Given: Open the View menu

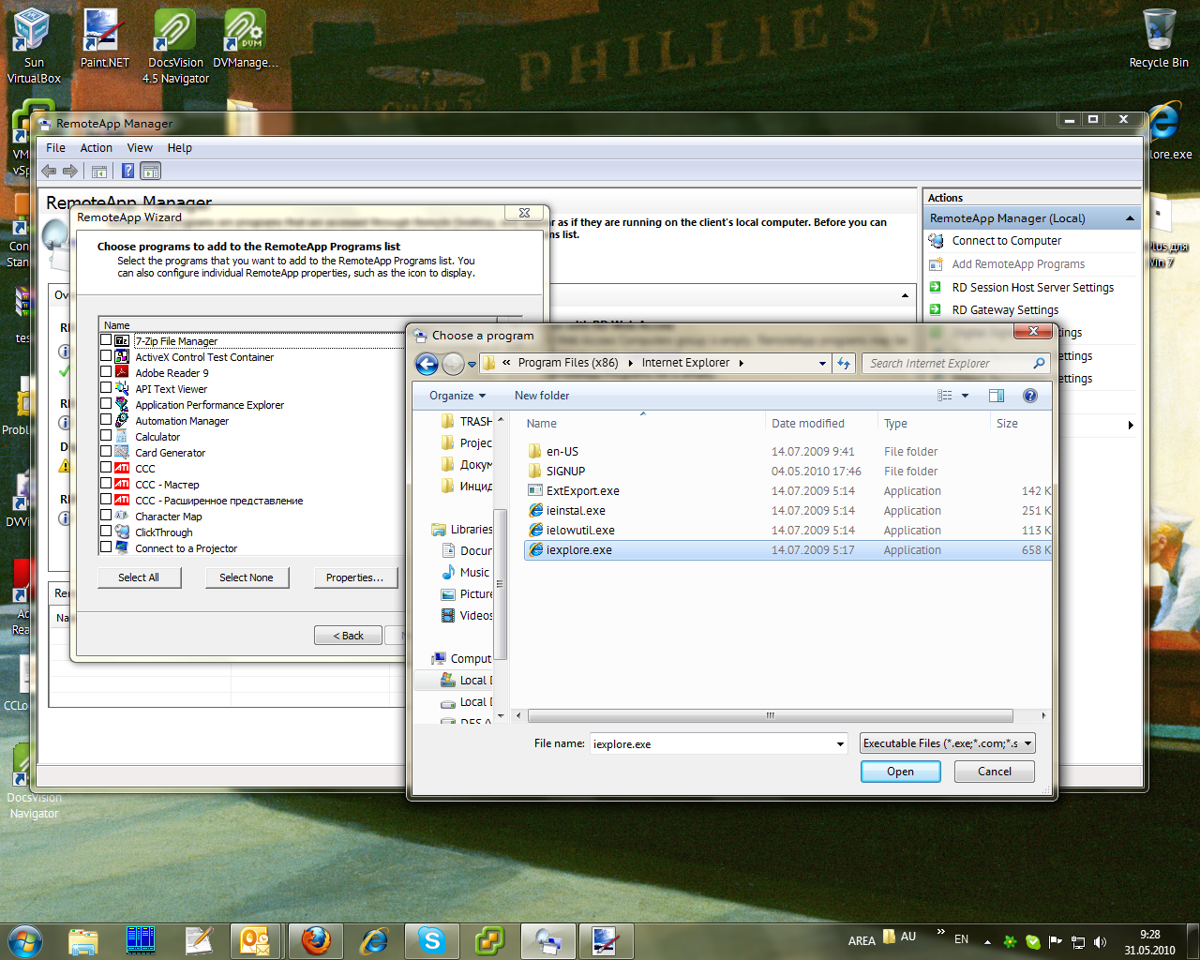Looking at the screenshot, I should click(140, 148).
